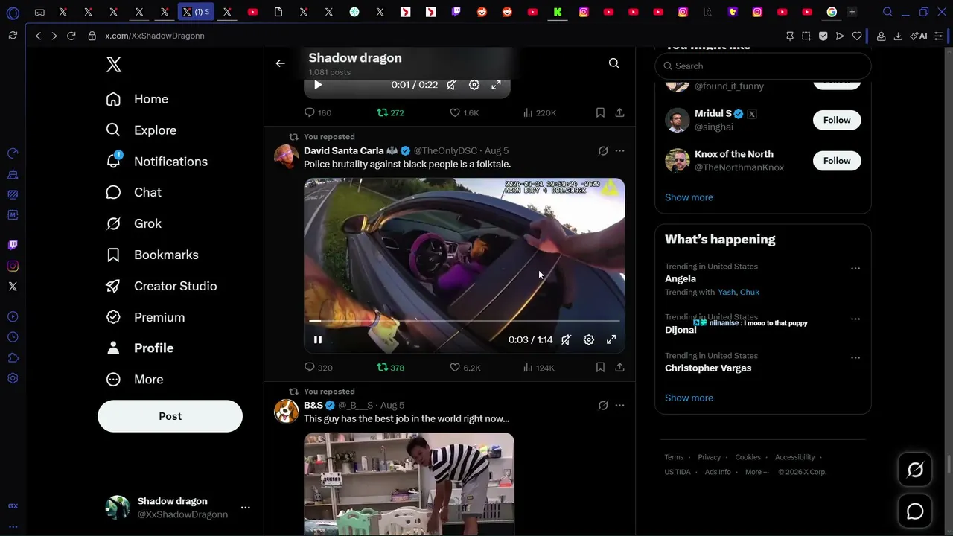Image resolution: width=953 pixels, height=536 pixels.
Task: Follow Knox of the North
Action: pos(837,161)
